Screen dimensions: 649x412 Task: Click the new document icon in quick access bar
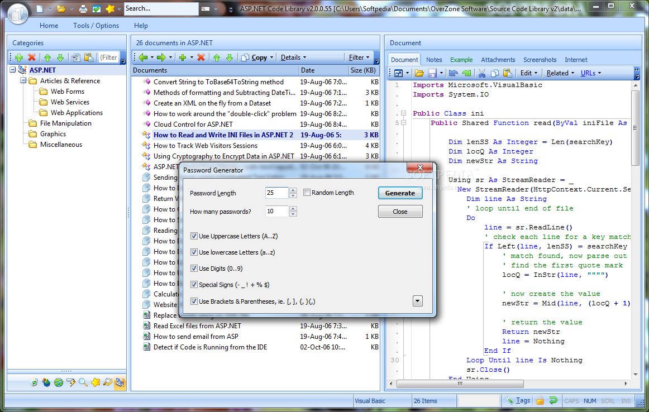pos(40,8)
